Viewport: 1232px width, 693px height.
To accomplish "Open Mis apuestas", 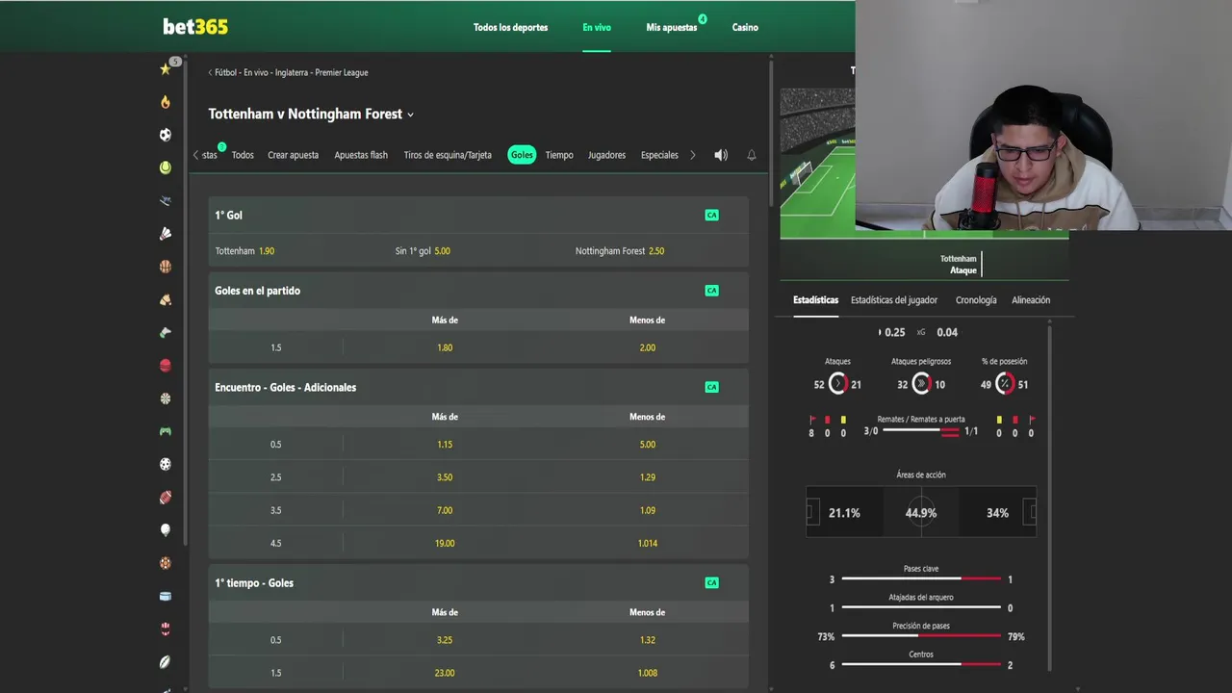I will point(672,27).
